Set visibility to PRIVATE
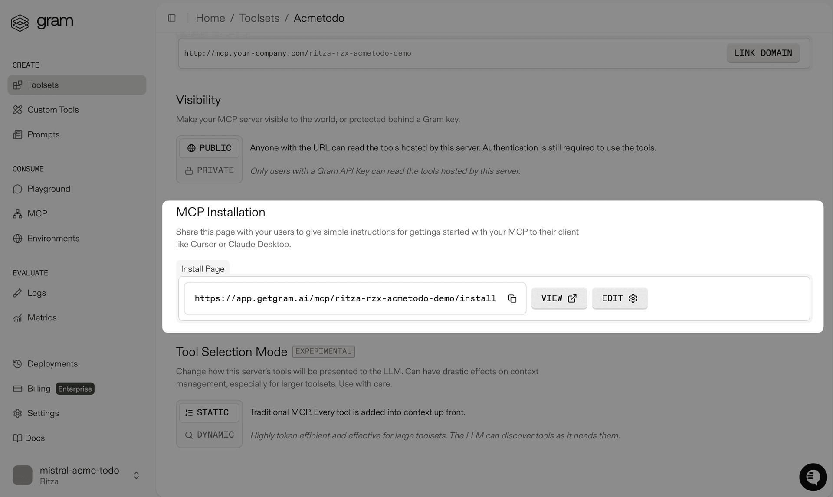This screenshot has height=497, width=833. pyautogui.click(x=209, y=170)
